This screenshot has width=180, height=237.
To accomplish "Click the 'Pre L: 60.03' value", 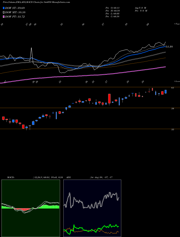I will click(112, 14).
